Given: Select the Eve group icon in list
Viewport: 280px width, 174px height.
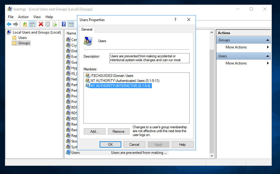Looking at the screenshot, I should [x=68, y=57].
